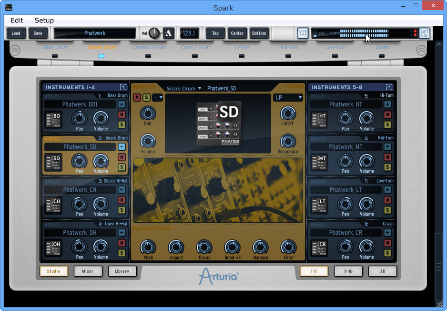
Task: Click the MT instrument icon for Mid-Tom
Action: (x=319, y=162)
